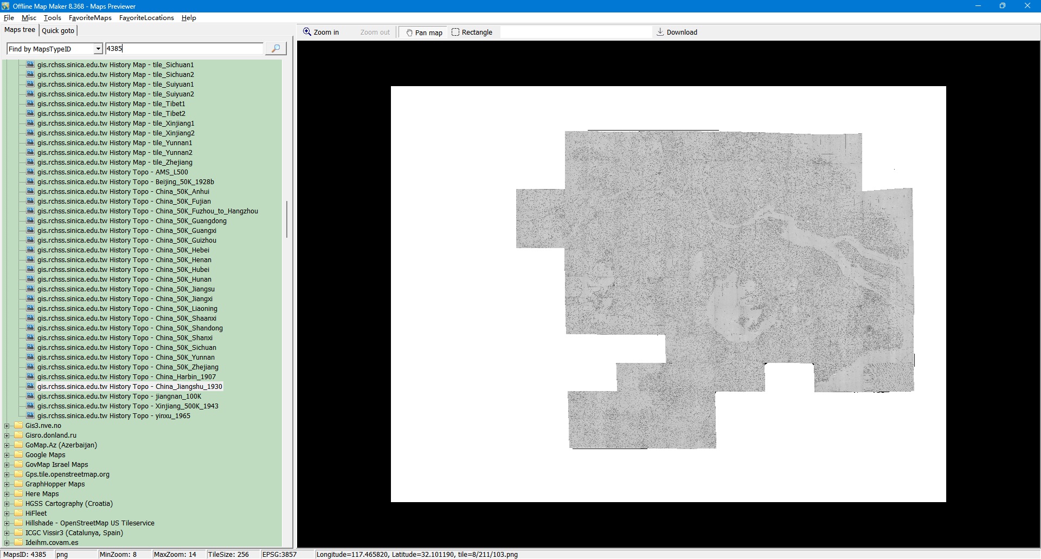Image resolution: width=1041 pixels, height=559 pixels.
Task: Select the Xinjiang_500K_1943 topo map
Action: coord(128,406)
